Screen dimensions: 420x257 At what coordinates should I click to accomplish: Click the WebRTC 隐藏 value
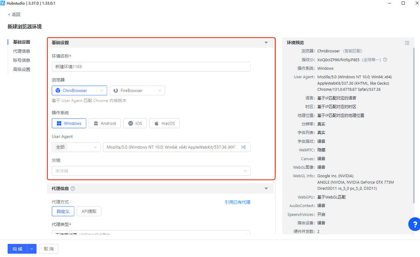[x=321, y=150]
